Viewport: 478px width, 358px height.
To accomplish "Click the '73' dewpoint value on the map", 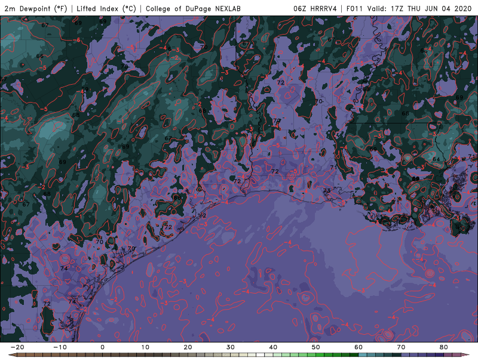I will click(326, 190).
